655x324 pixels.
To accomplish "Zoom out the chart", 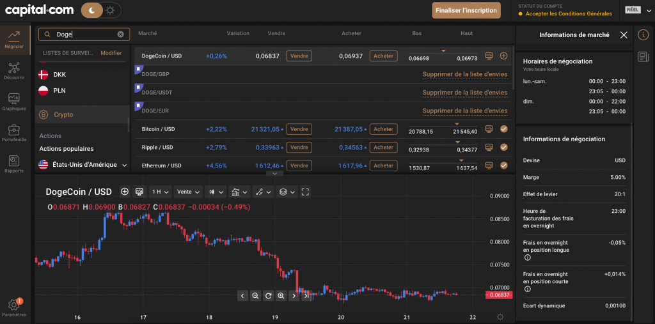I will [255, 296].
